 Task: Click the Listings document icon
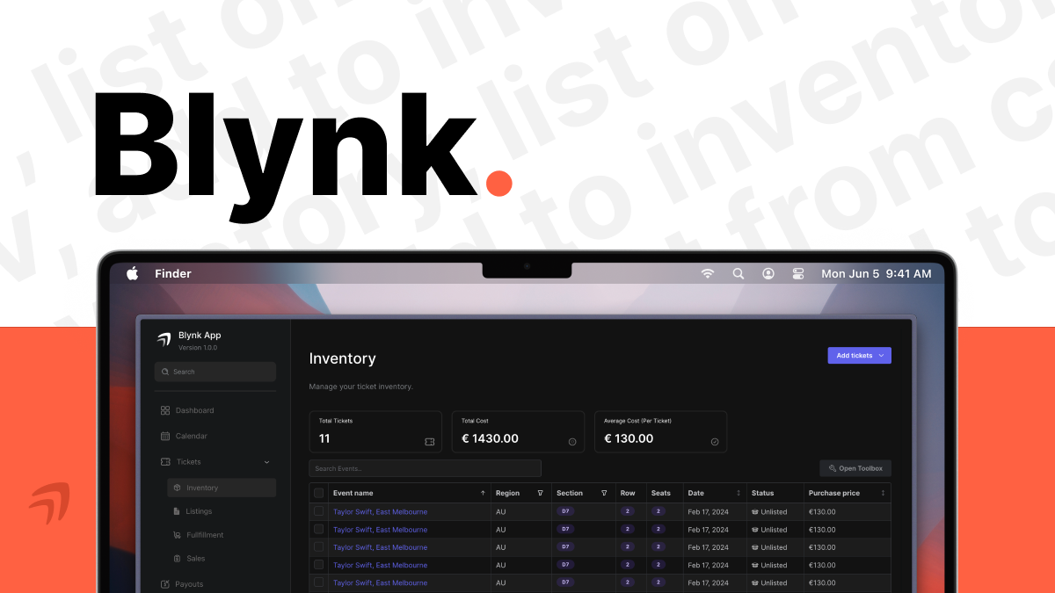coord(177,511)
